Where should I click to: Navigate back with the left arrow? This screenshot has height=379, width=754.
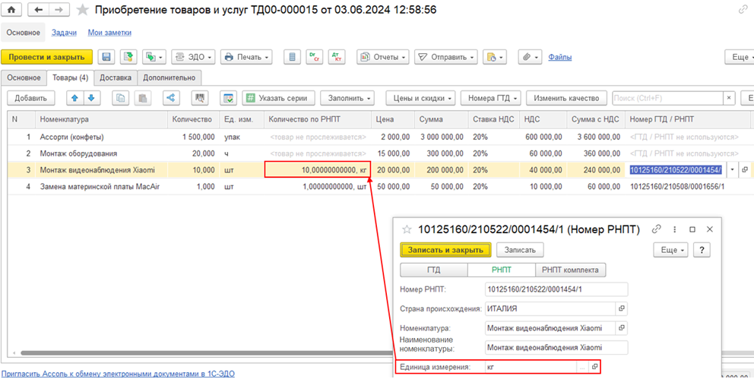click(38, 10)
